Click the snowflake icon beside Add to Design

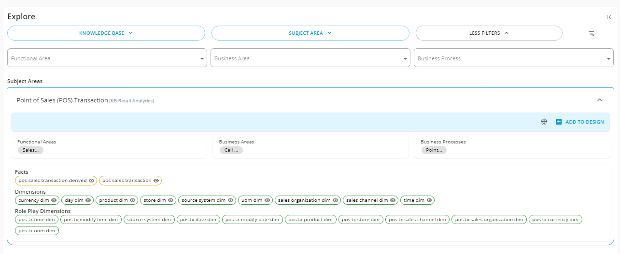pyautogui.click(x=544, y=122)
